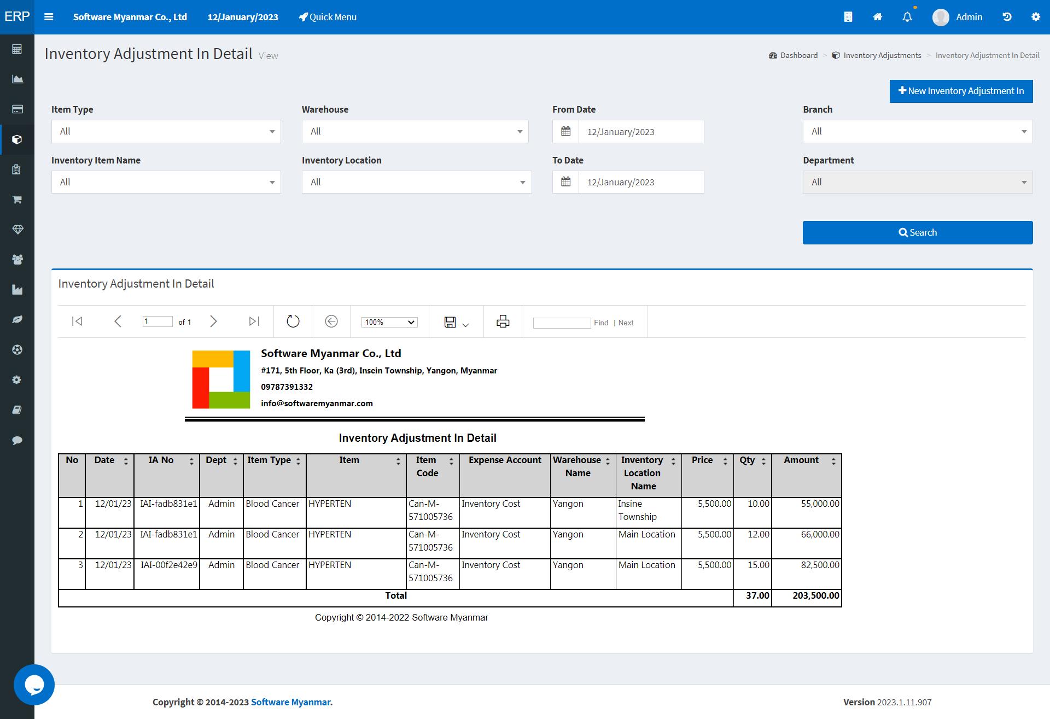This screenshot has height=719, width=1050.
Task: Open the shopping cart sidebar icon
Action: point(17,200)
